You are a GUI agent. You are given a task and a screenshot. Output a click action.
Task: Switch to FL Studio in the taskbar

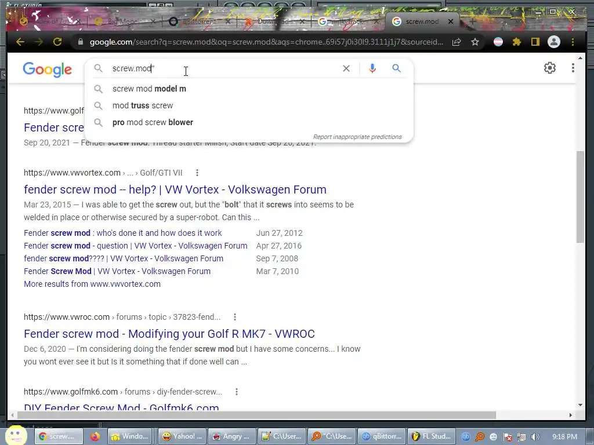(x=431, y=437)
